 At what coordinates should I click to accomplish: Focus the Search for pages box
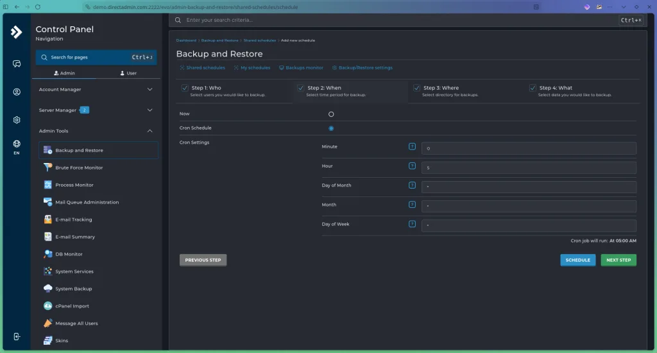click(x=96, y=57)
